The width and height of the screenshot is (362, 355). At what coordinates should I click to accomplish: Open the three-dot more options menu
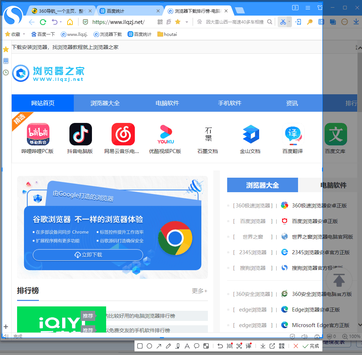coord(345,22)
